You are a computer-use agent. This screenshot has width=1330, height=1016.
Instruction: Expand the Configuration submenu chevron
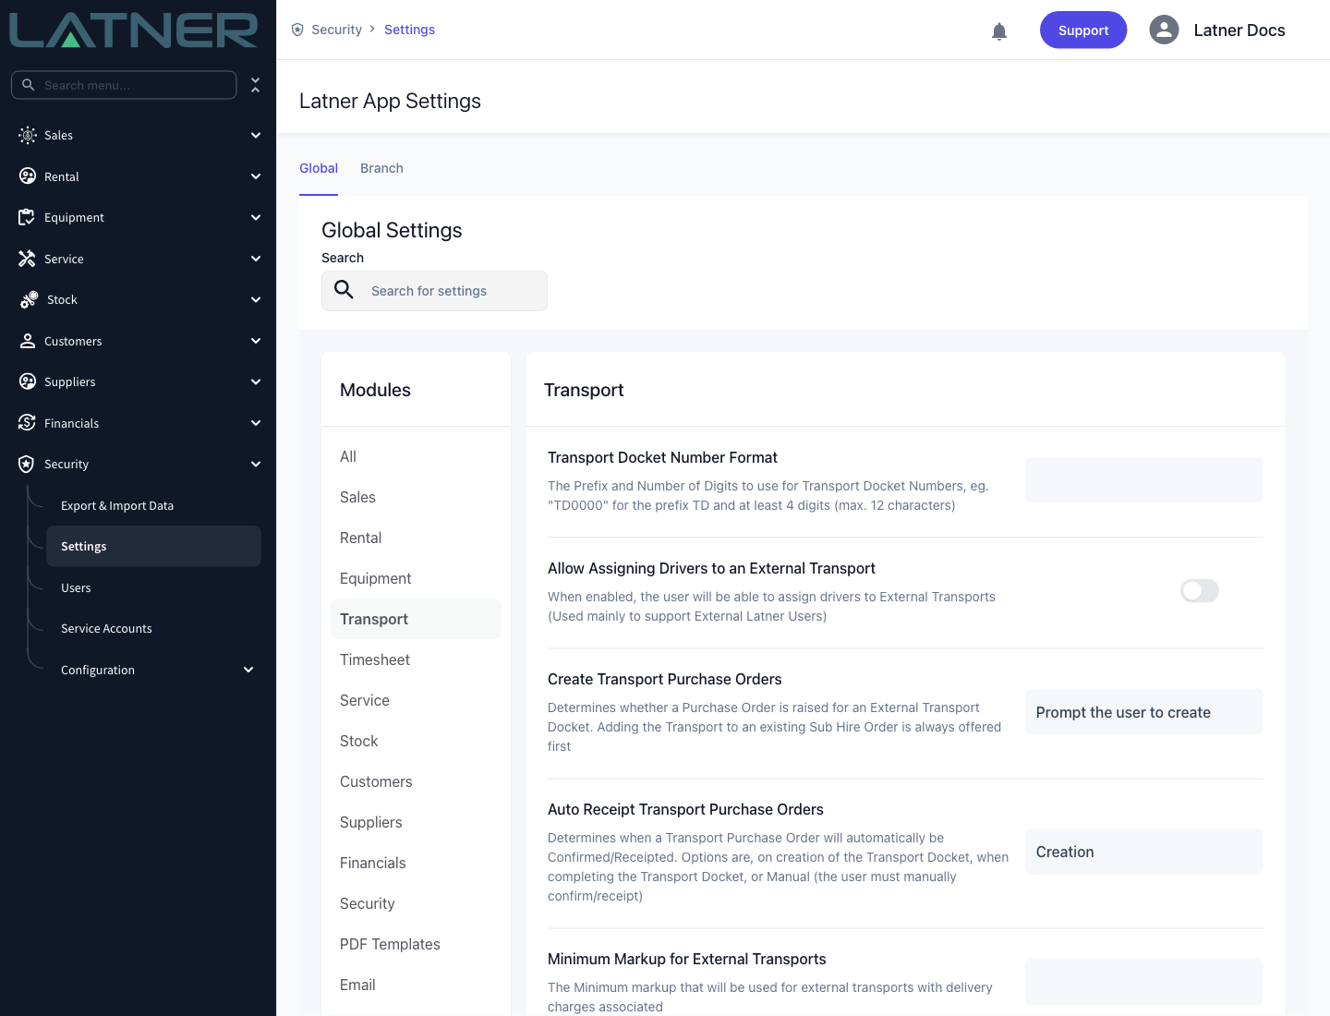[248, 670]
